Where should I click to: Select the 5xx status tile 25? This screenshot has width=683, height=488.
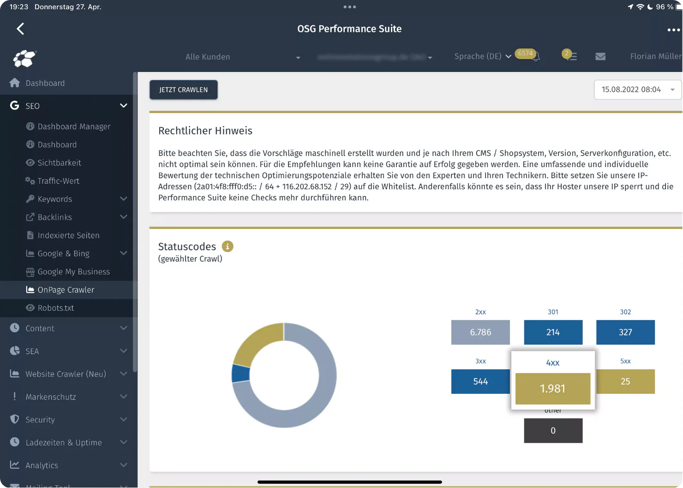click(x=625, y=381)
